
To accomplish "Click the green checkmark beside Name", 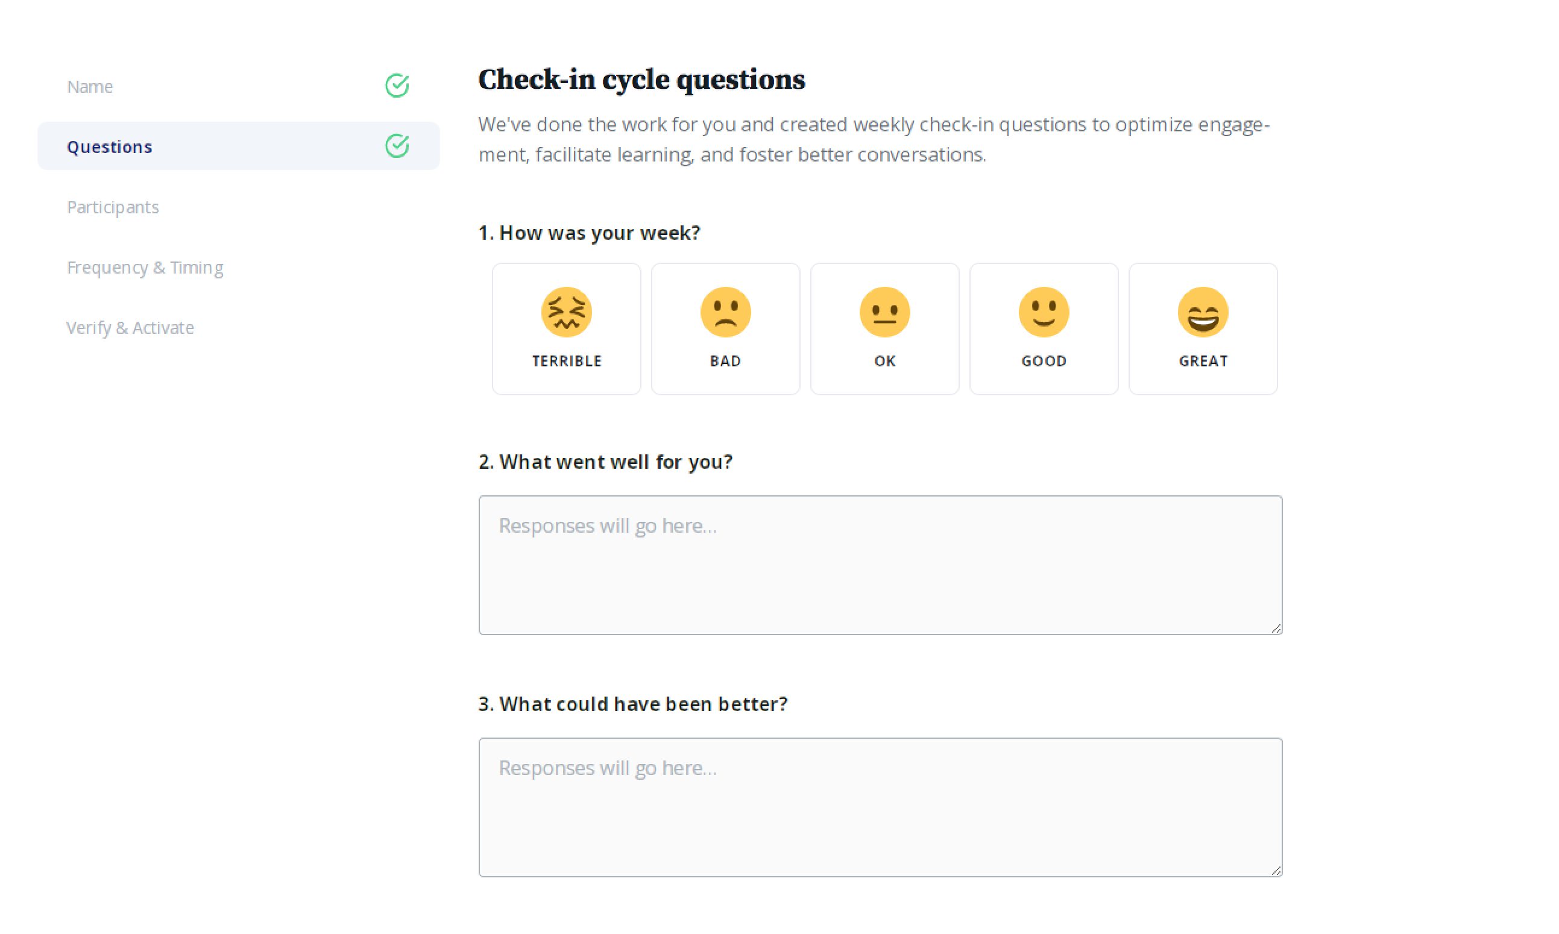I will coord(397,86).
